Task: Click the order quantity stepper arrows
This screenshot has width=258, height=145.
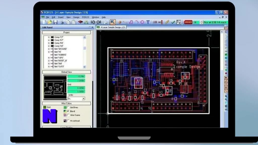Action: [x=201, y=22]
